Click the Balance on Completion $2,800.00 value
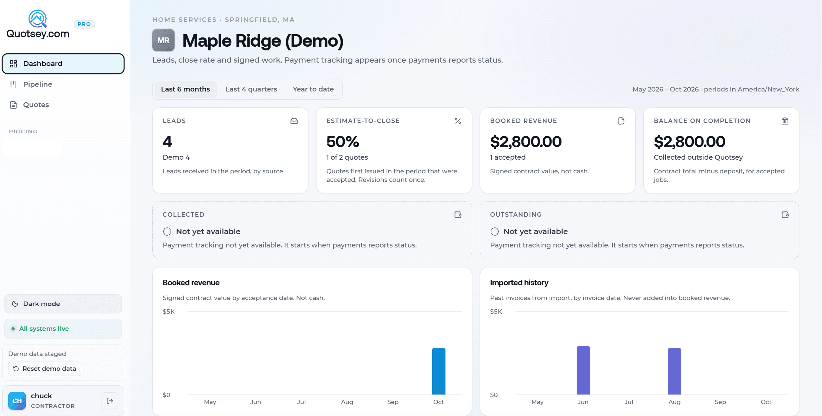Screen dimensions: 822x416 pos(690,142)
